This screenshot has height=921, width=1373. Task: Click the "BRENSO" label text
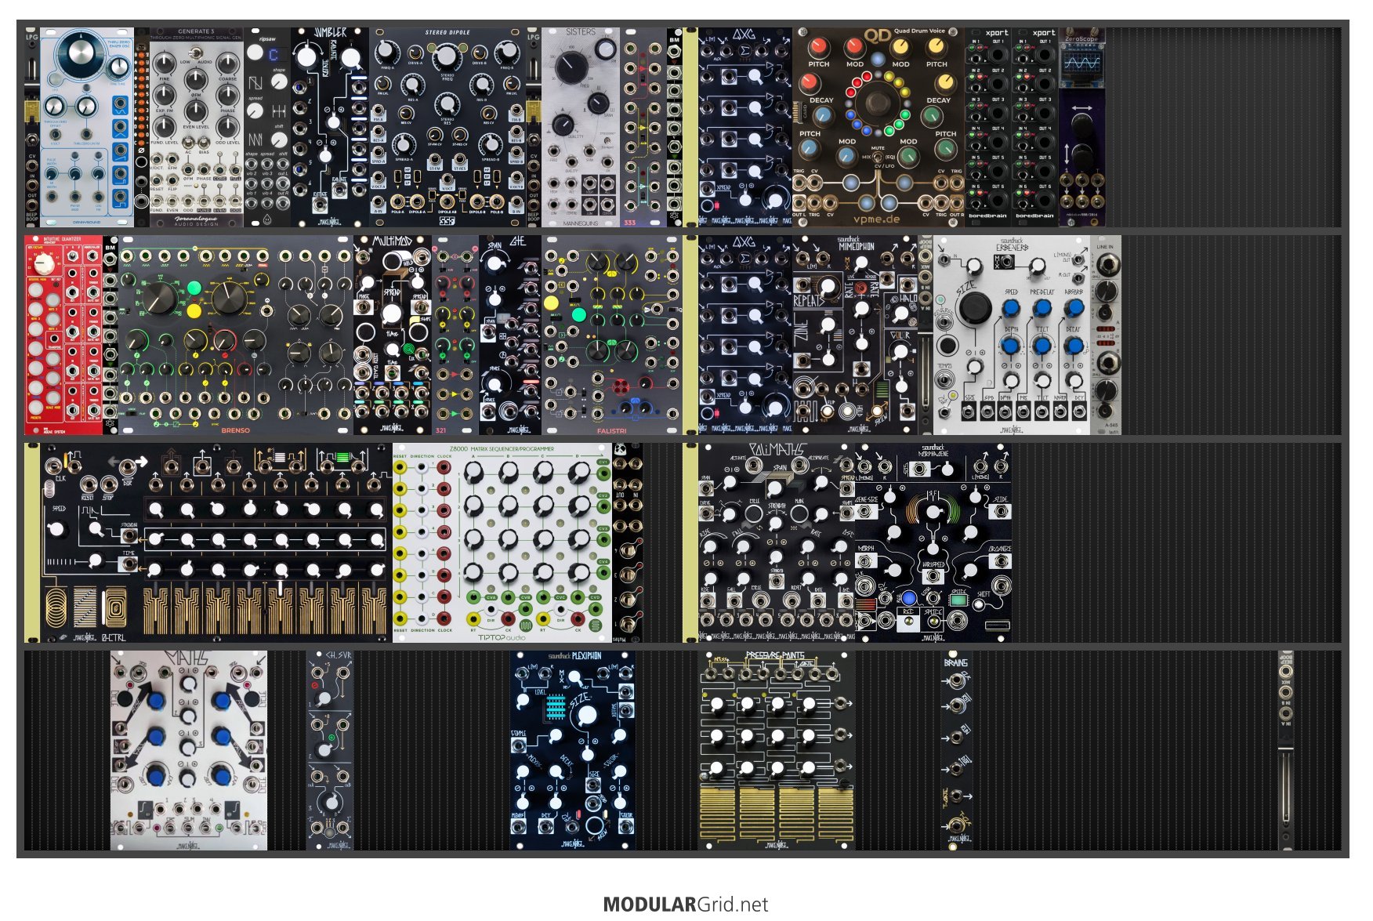pyautogui.click(x=235, y=430)
